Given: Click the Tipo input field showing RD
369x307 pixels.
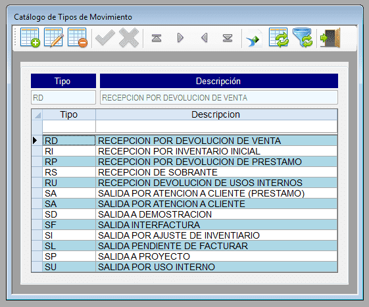Looking at the screenshot, I should tap(64, 97).
